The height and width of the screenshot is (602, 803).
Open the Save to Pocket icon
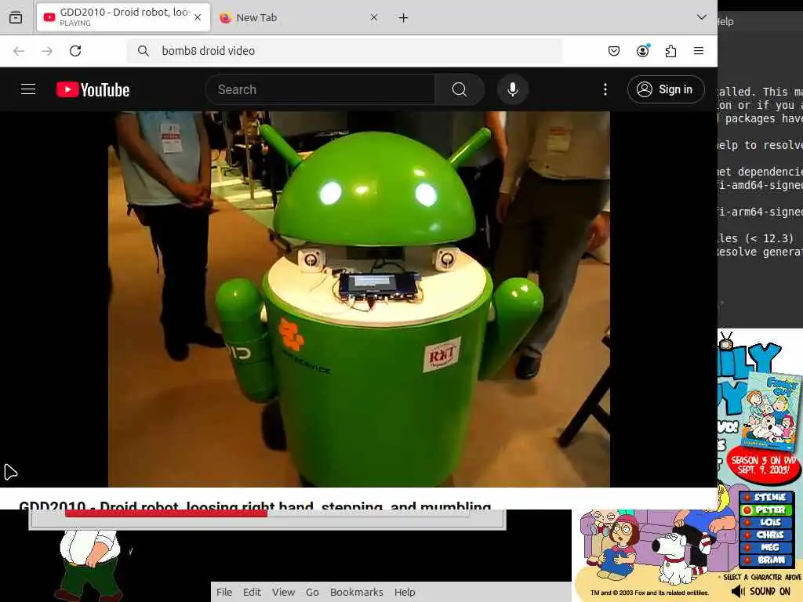(x=614, y=51)
